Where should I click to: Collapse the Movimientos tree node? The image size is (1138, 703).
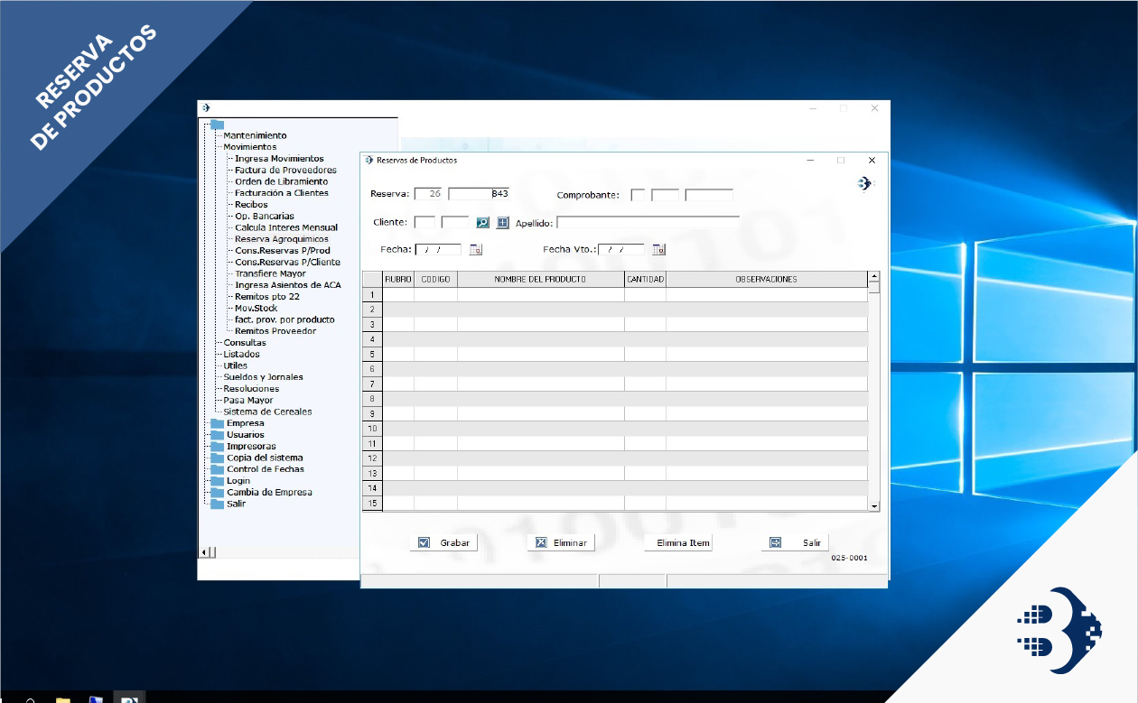coord(249,147)
